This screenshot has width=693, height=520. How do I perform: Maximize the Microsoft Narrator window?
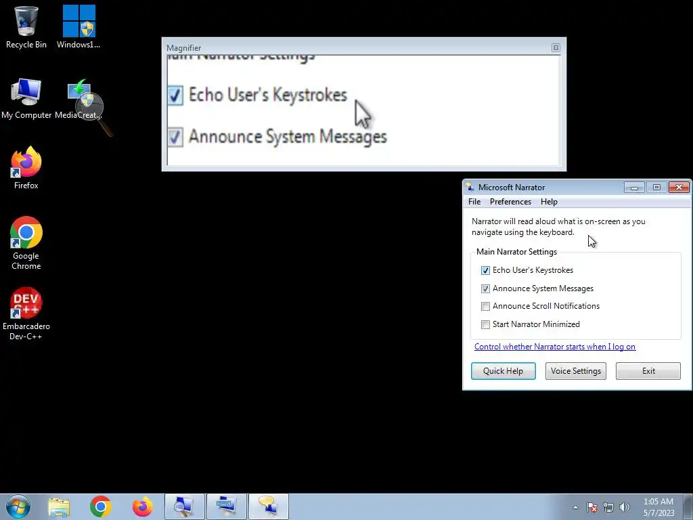[656, 188]
